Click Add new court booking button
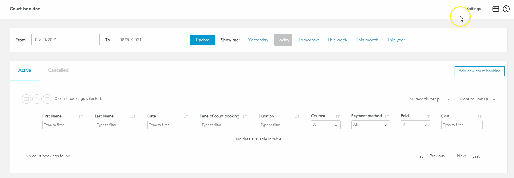Image resolution: width=514 pixels, height=178 pixels. [x=479, y=71]
